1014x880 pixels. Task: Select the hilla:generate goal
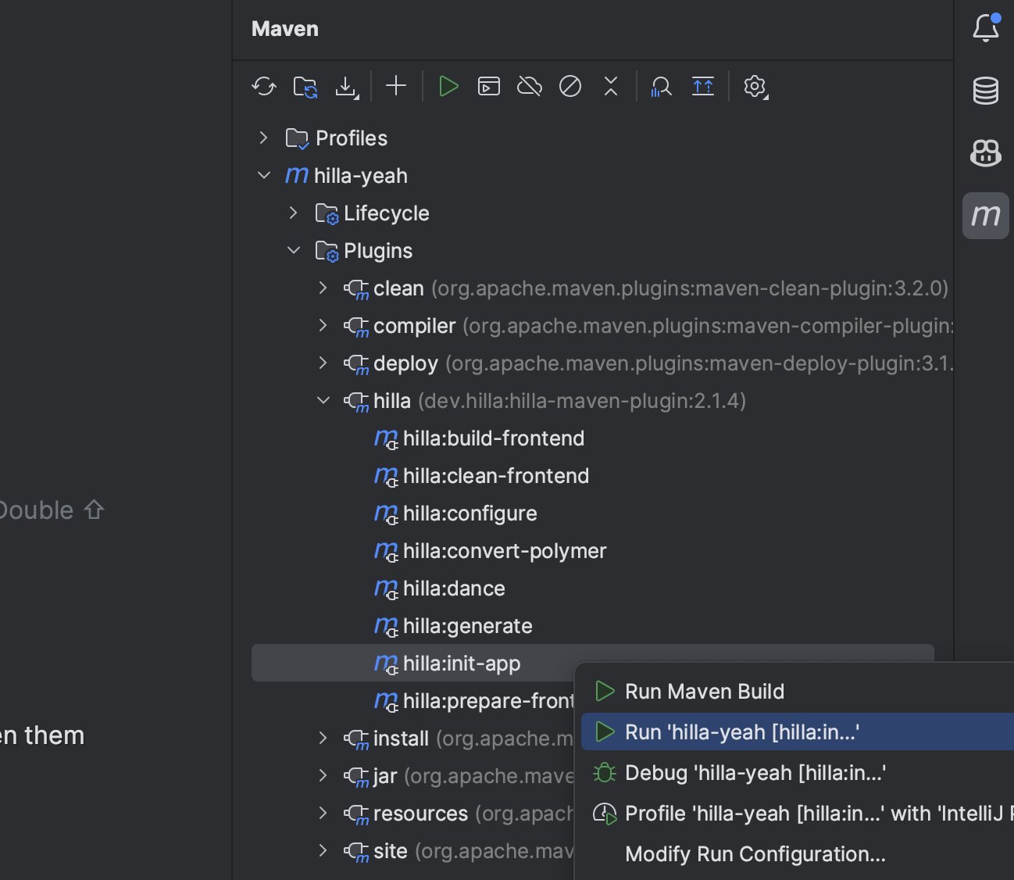pyautogui.click(x=468, y=626)
